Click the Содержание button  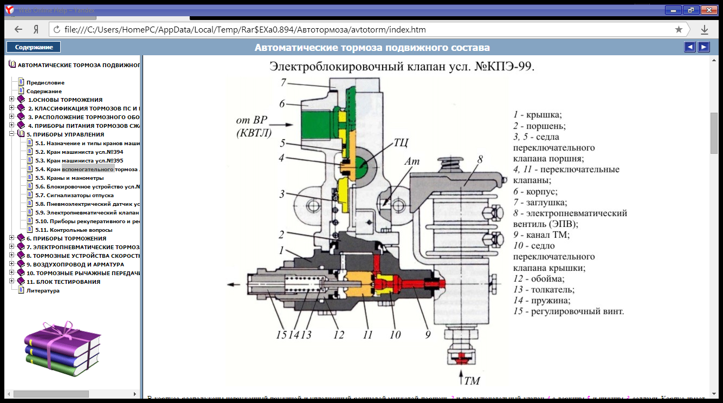[x=34, y=47]
